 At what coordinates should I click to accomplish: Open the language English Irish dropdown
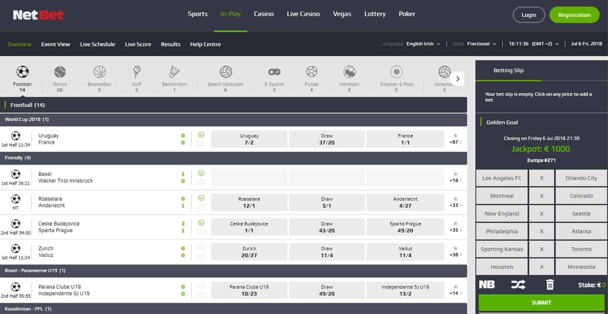(423, 44)
